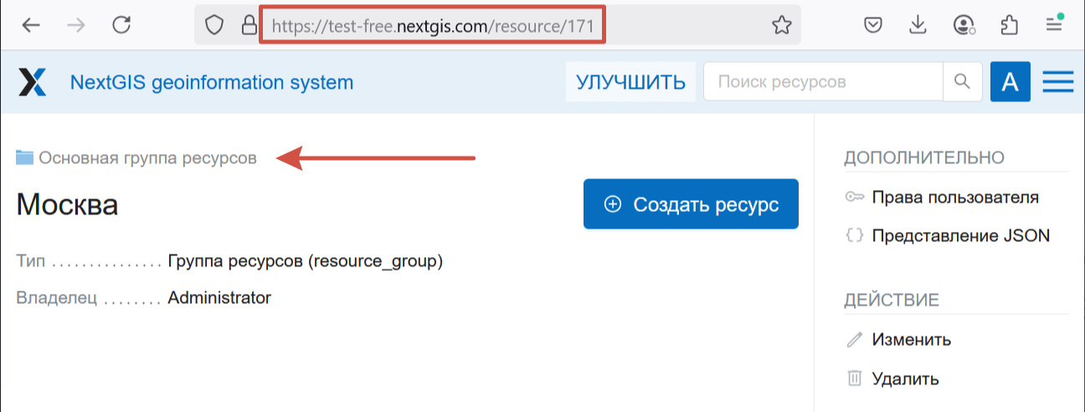The width and height of the screenshot is (1085, 412).
Task: Click the padlock site information icon
Action: coord(249,26)
